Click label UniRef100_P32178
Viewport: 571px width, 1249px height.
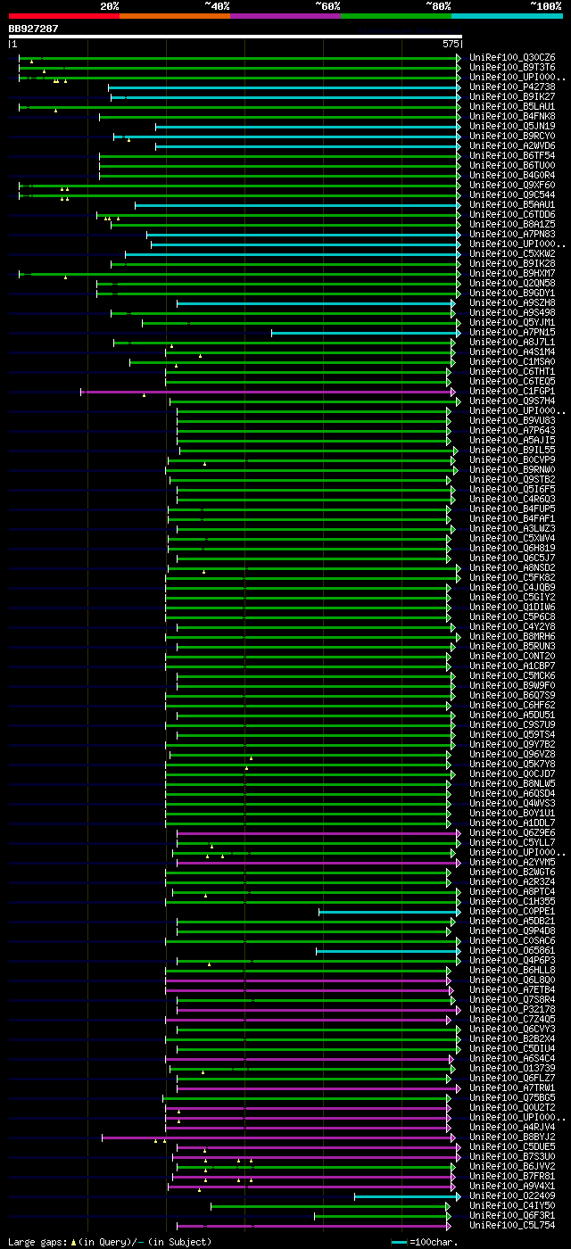point(512,1010)
